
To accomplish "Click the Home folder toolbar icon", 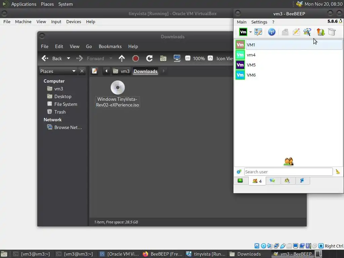I will (x=163, y=58).
